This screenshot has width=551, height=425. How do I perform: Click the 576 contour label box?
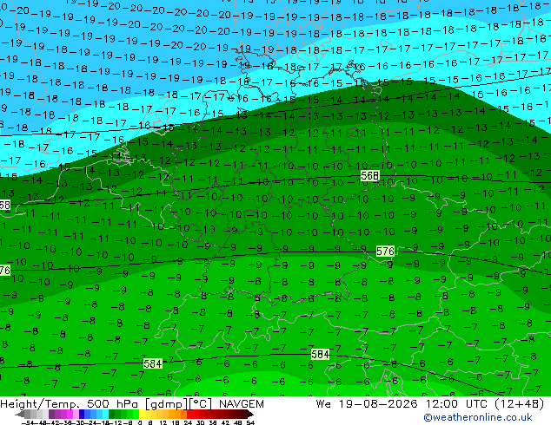(385, 251)
